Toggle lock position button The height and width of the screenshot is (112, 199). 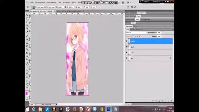coord(137,36)
